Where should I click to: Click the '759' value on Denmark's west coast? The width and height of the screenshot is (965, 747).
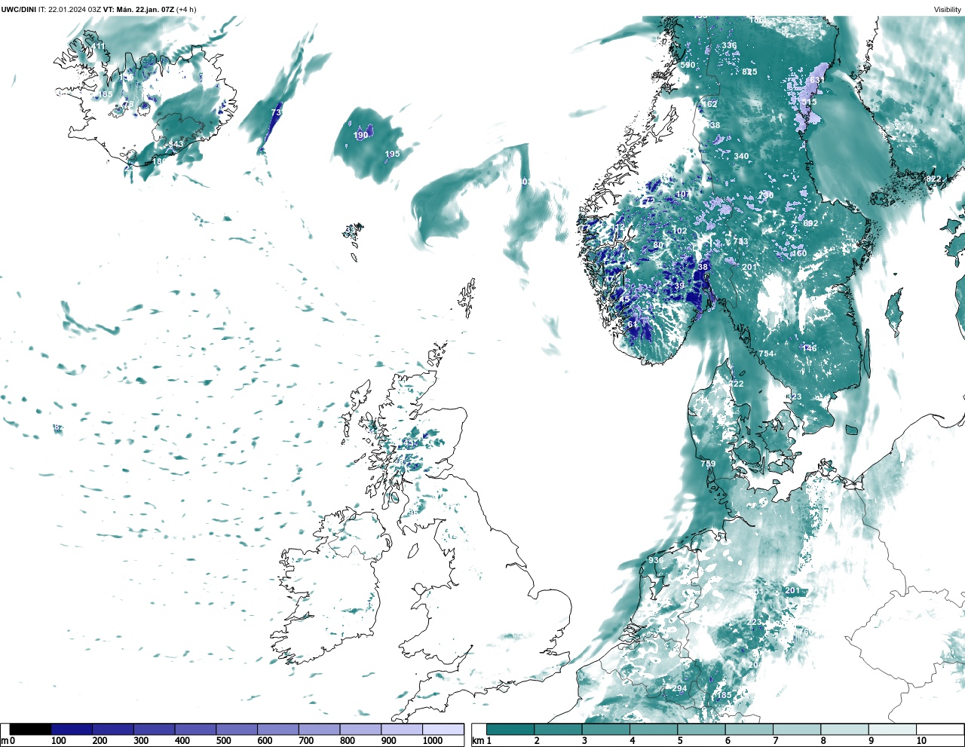708,464
